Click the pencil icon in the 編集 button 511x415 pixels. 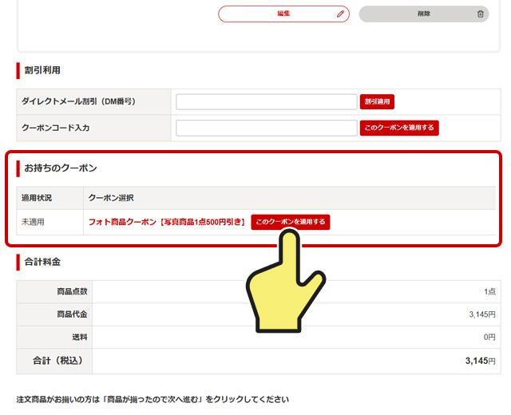pos(340,14)
